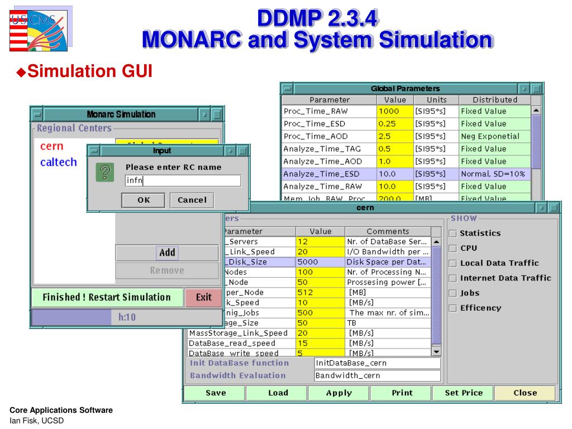Viewport: 572px width, 429px height.
Task: Click the Comments column header in cern
Action: tap(388, 232)
